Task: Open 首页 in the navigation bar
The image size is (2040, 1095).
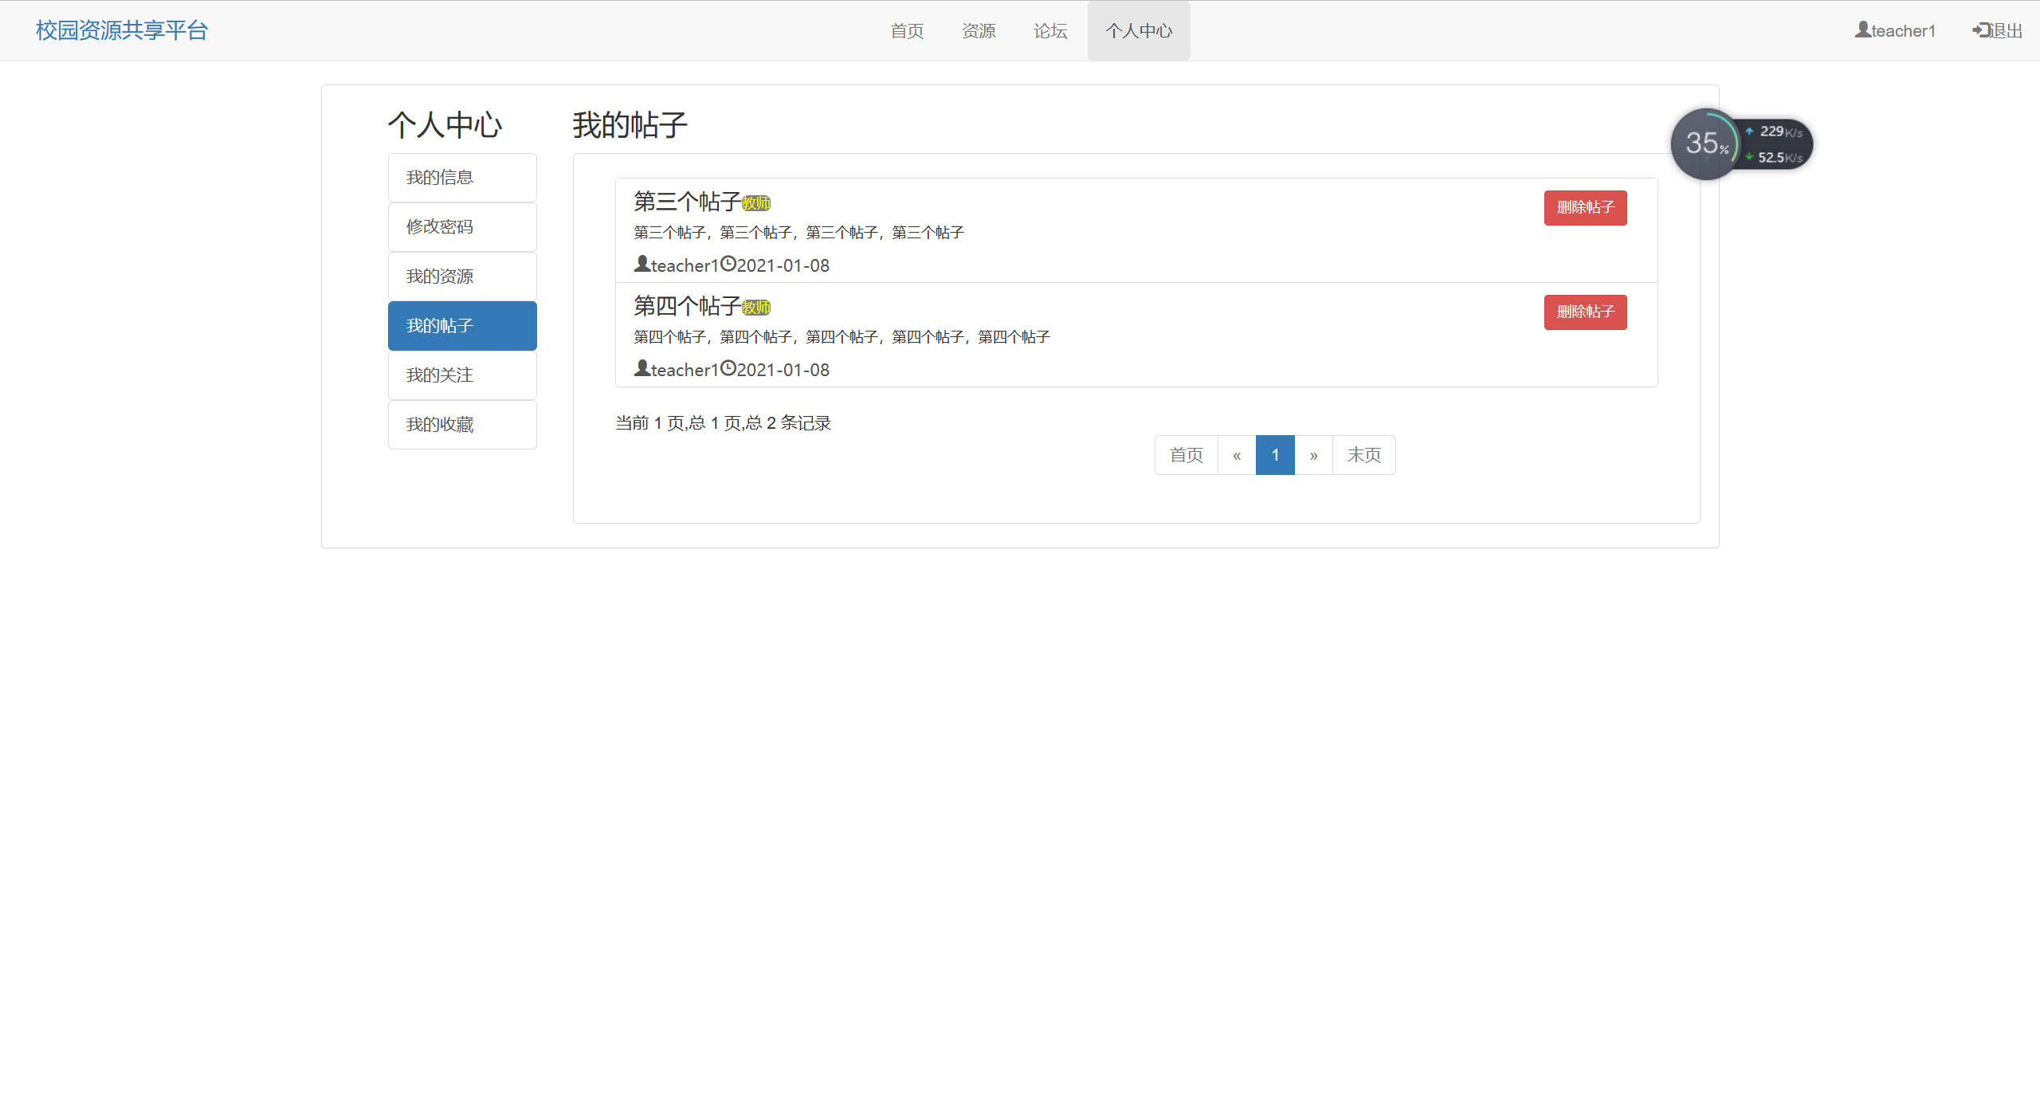Action: (x=907, y=31)
